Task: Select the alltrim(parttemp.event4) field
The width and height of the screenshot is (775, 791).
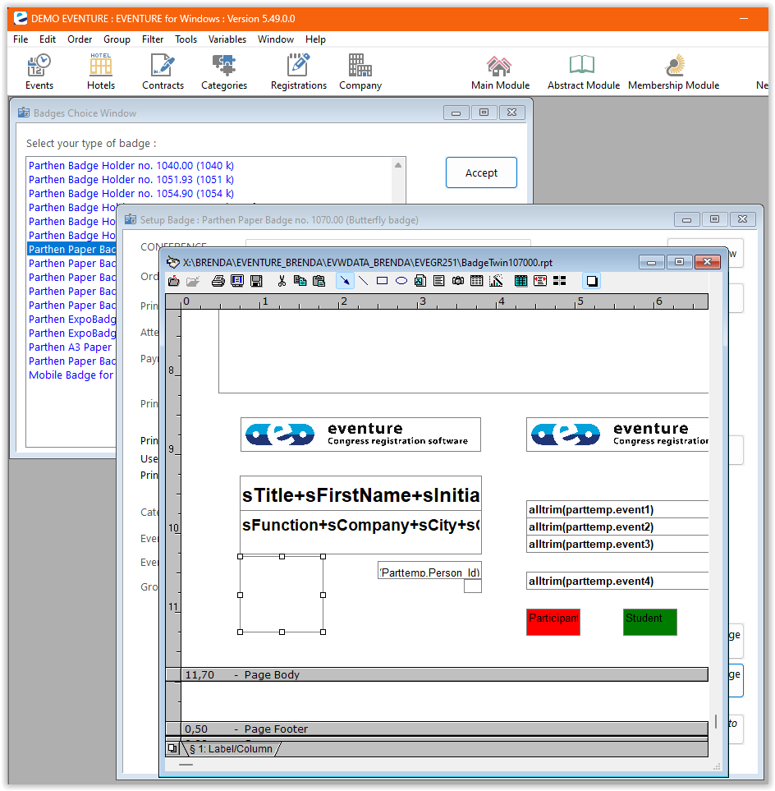Action: tap(617, 581)
